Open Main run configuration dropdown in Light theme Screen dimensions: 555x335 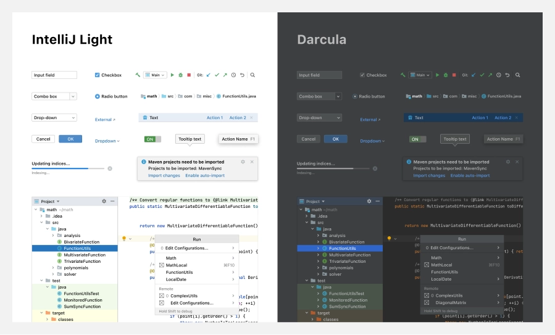click(x=155, y=75)
